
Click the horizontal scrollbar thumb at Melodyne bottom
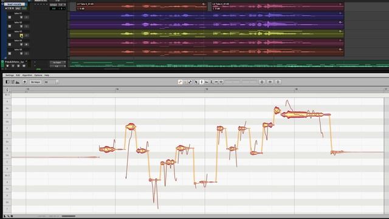tap(69, 217)
